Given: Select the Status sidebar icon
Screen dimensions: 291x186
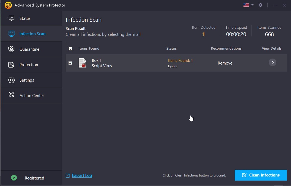Looking at the screenshot, I should [x=12, y=18].
